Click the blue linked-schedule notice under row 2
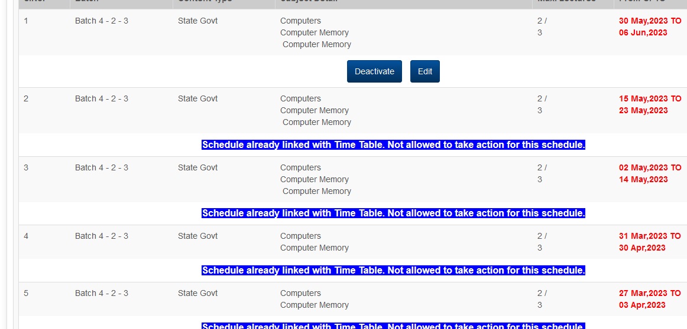Viewport: 687px width, 329px height. point(393,145)
